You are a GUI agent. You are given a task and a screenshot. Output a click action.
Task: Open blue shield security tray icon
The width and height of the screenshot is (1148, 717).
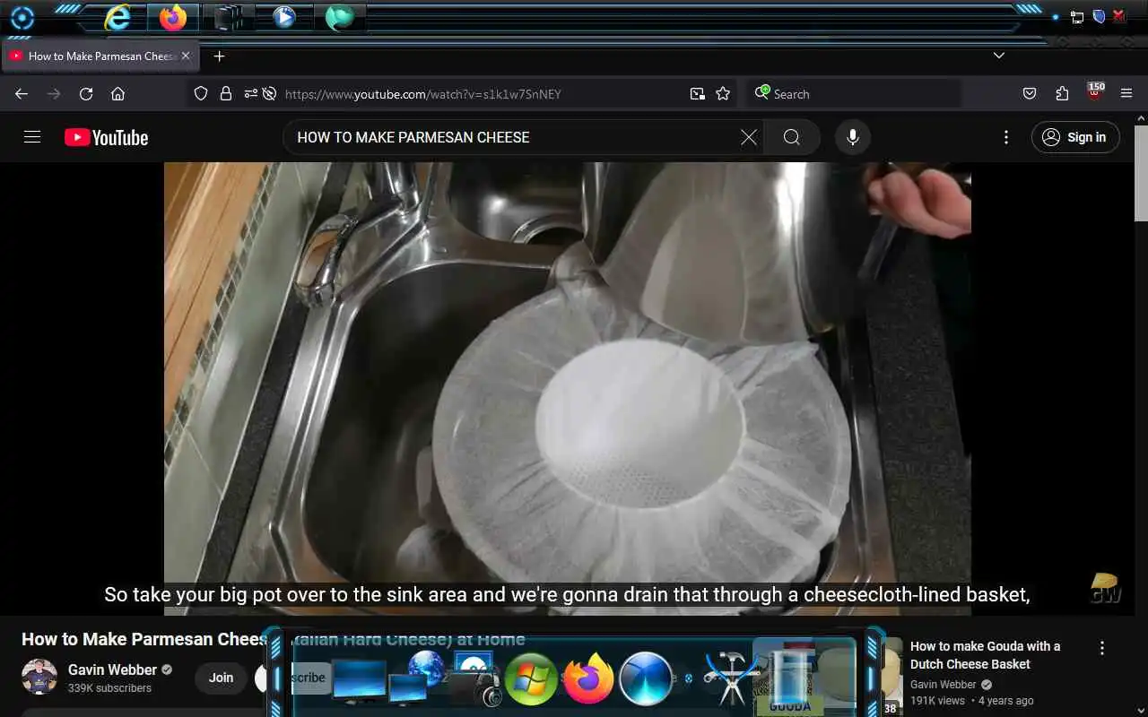coord(1099,16)
